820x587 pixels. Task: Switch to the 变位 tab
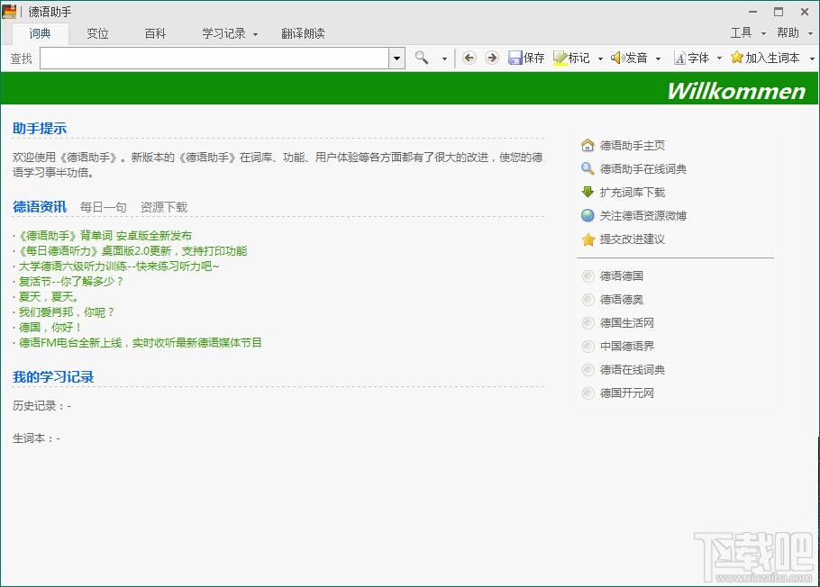(98, 33)
